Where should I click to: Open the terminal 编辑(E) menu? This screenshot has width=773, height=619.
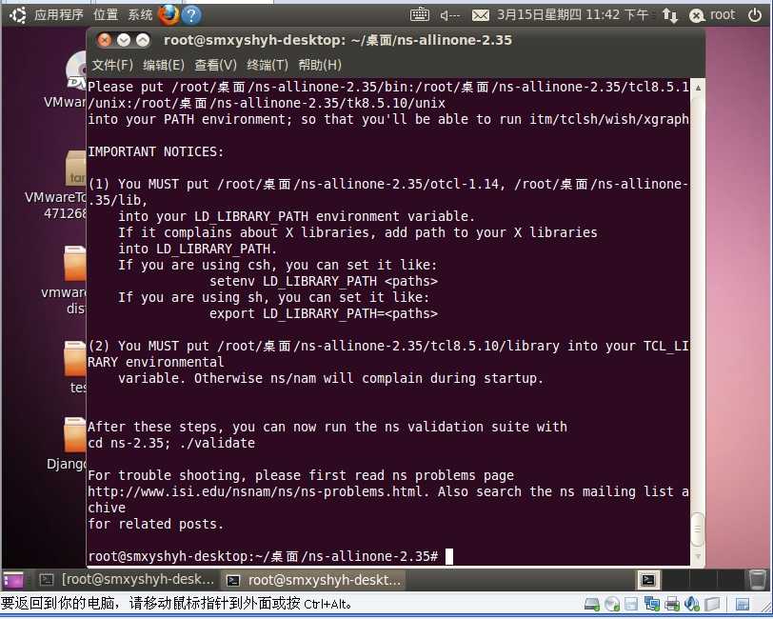tap(164, 65)
